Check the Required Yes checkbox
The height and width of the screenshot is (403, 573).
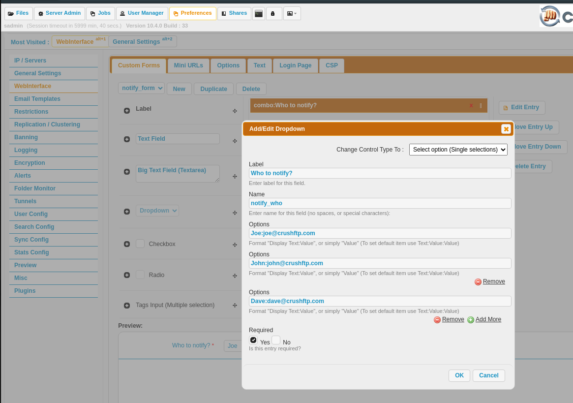coord(253,340)
